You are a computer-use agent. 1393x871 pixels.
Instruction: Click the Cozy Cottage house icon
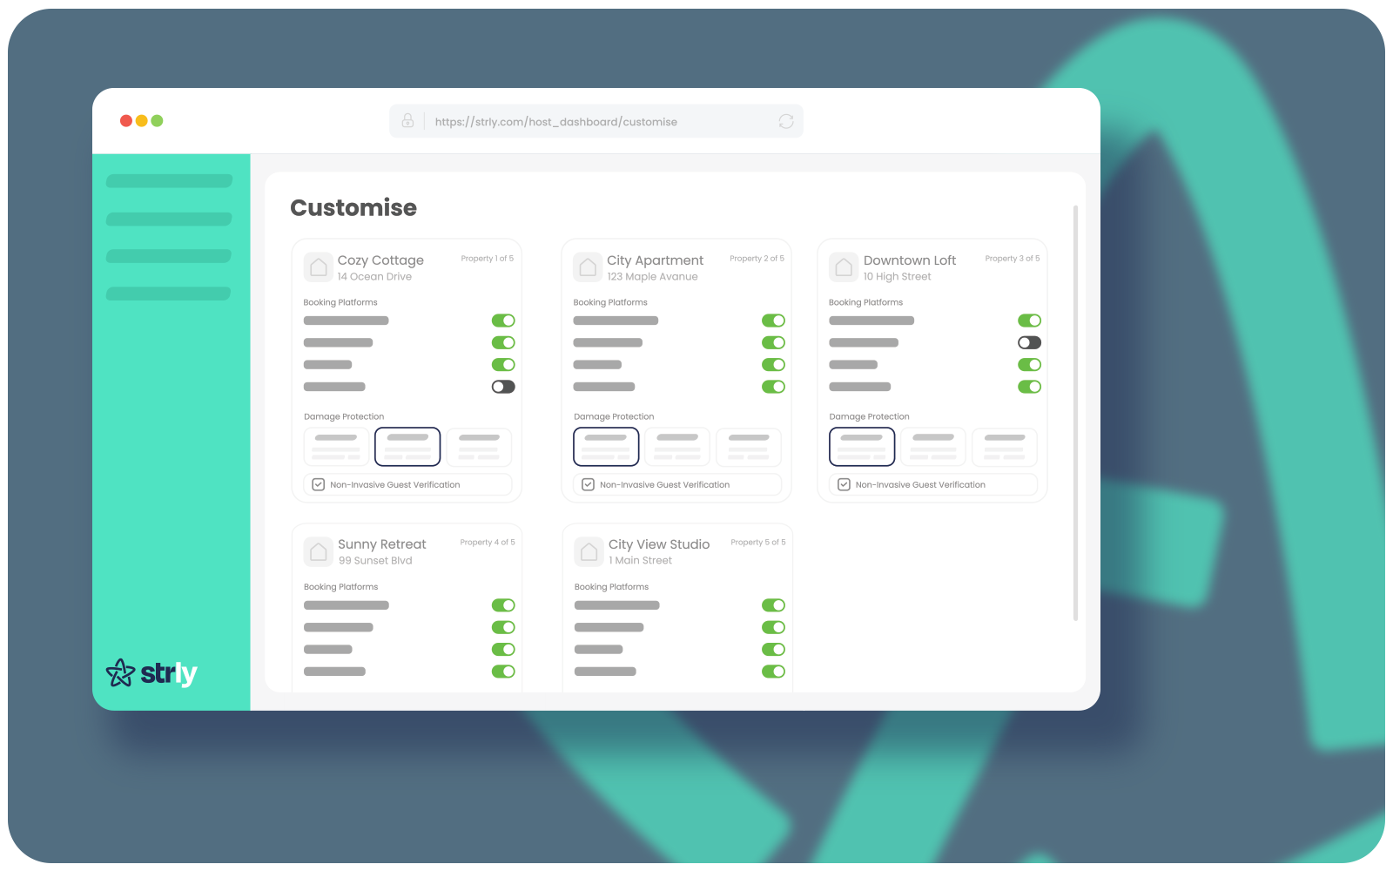pyautogui.click(x=319, y=267)
